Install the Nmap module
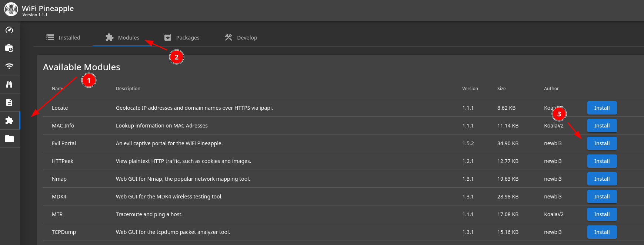Screen dimensions: 644x245 [602, 179]
